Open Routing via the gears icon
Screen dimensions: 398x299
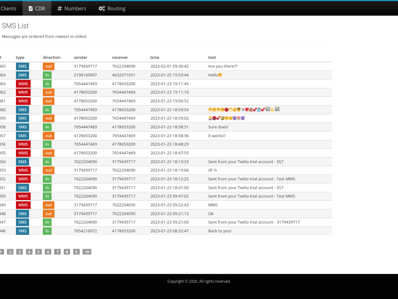pyautogui.click(x=101, y=8)
